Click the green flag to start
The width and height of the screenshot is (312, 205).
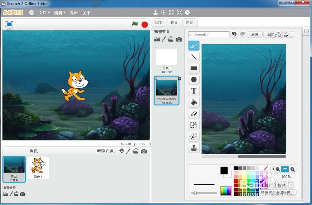tap(135, 24)
